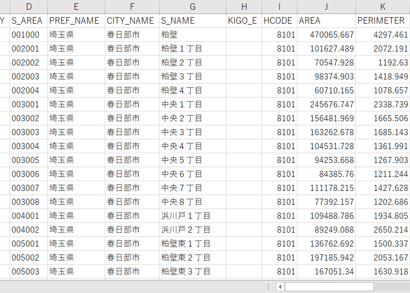Select column I header

point(280,7)
